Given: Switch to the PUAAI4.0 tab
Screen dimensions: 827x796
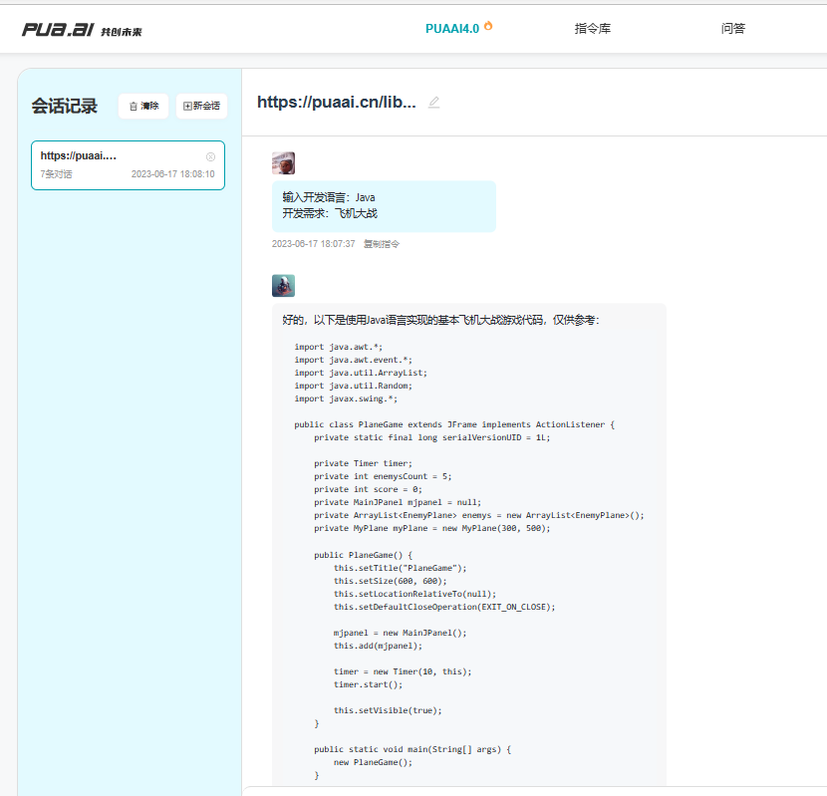Looking at the screenshot, I should 452,29.
